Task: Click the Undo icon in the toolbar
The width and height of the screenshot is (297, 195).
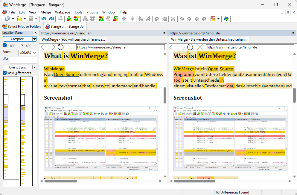Action: coord(44,19)
